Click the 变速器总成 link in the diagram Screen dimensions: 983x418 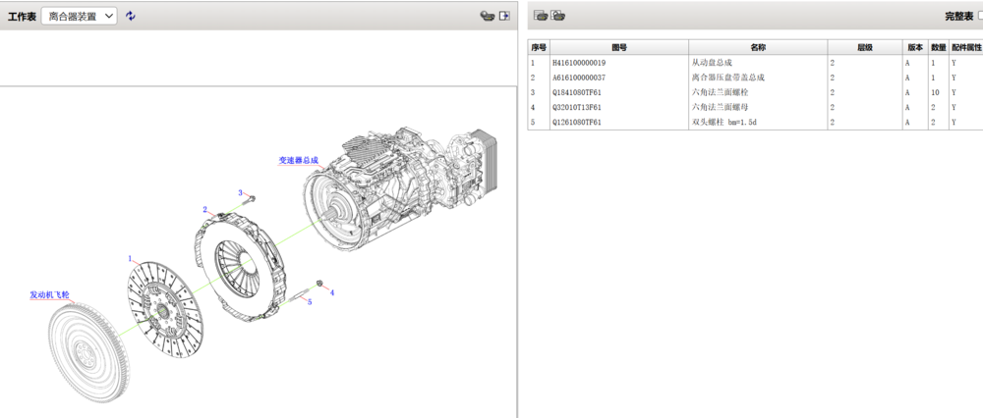pos(298,160)
